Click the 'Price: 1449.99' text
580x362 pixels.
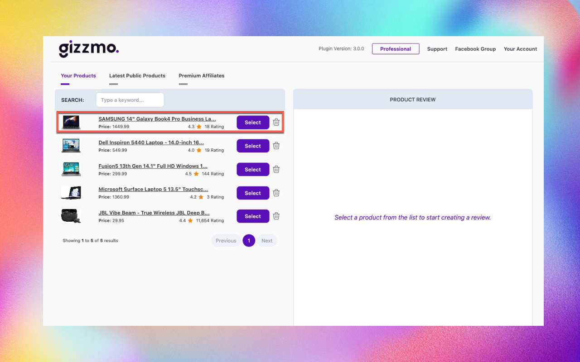pos(114,127)
